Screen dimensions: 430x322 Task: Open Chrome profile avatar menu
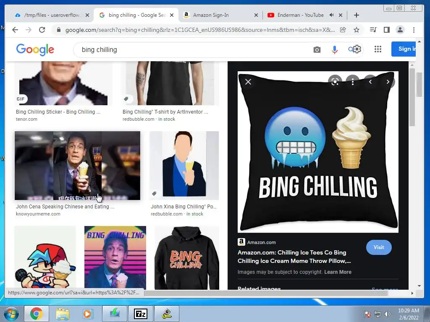(x=400, y=30)
